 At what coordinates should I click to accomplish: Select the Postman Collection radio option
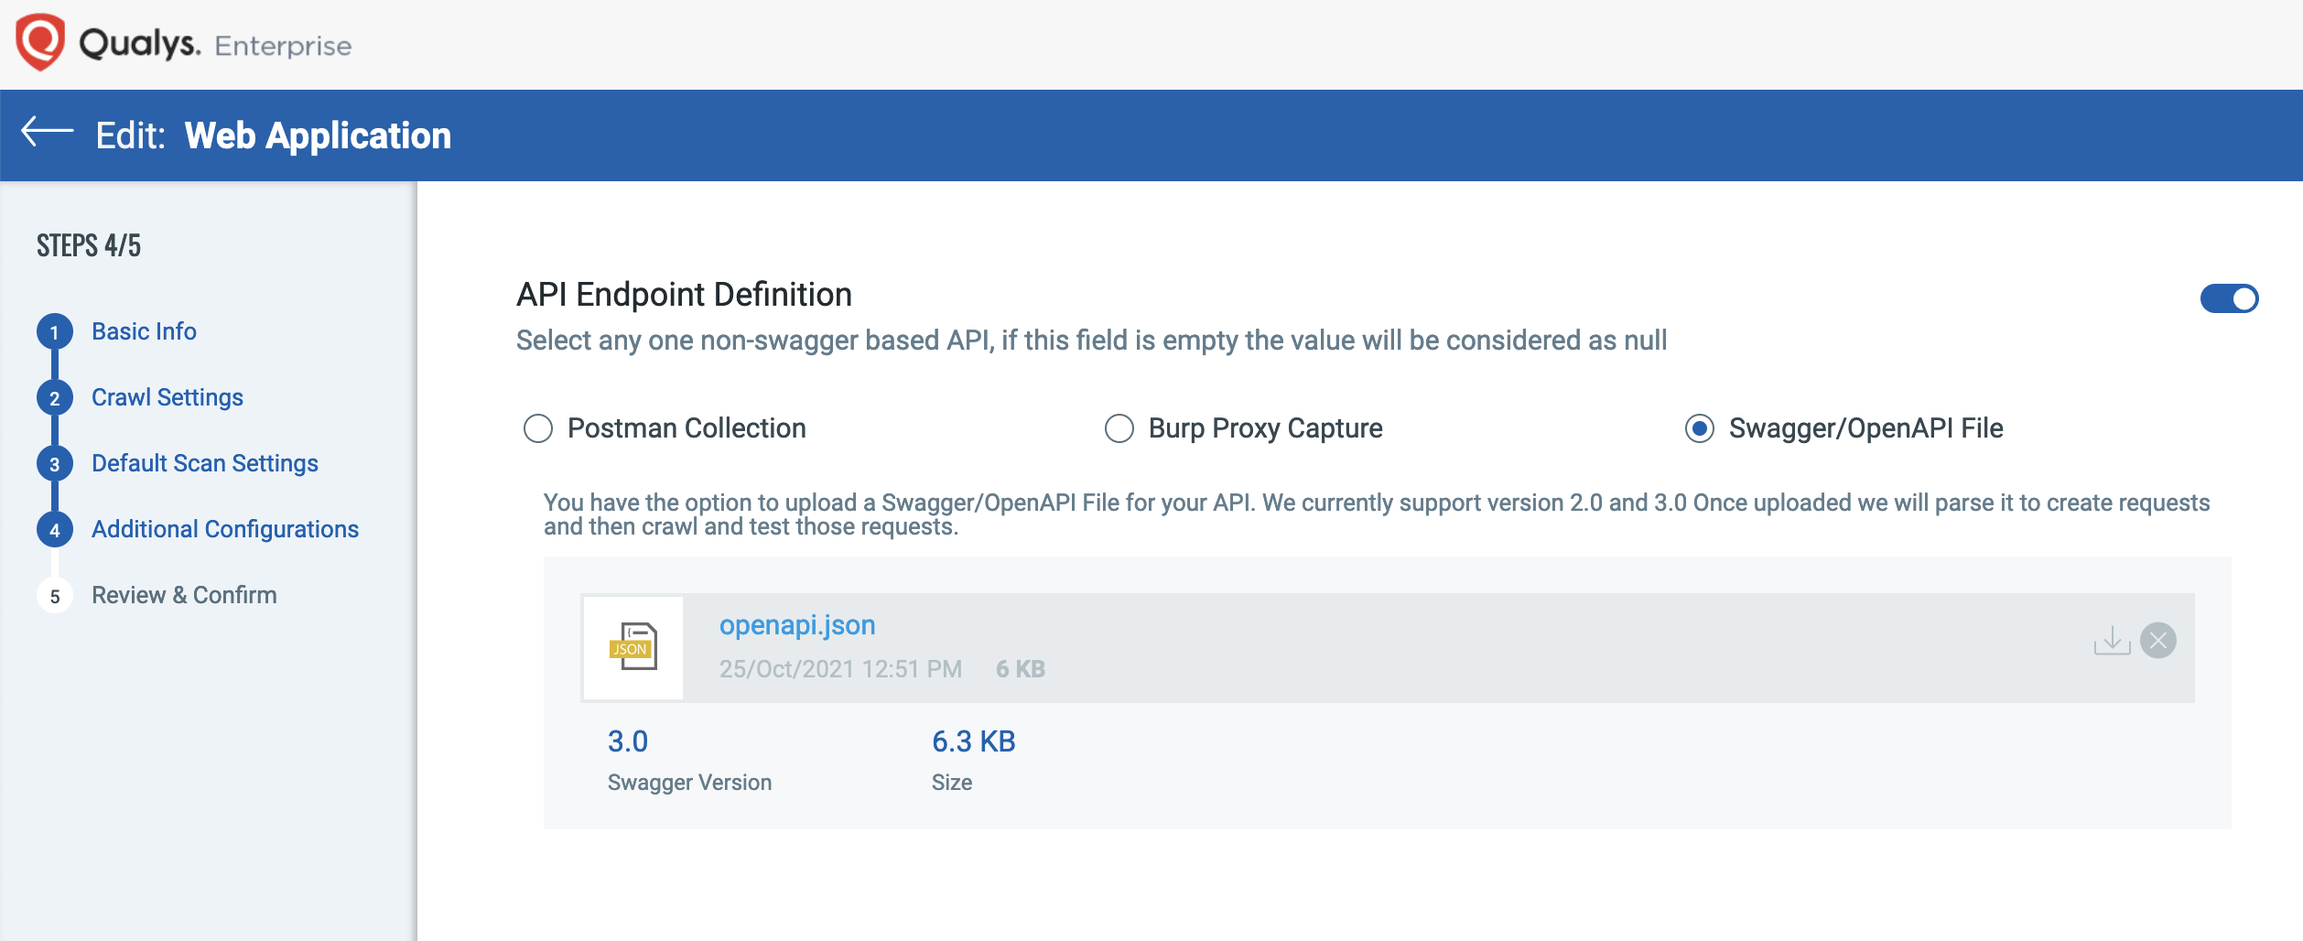pos(538,428)
